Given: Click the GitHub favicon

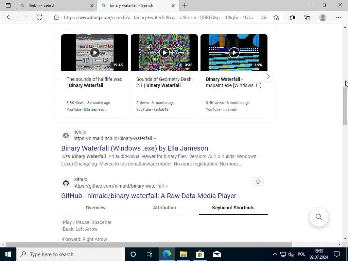Looking at the screenshot, I should (x=66, y=183).
